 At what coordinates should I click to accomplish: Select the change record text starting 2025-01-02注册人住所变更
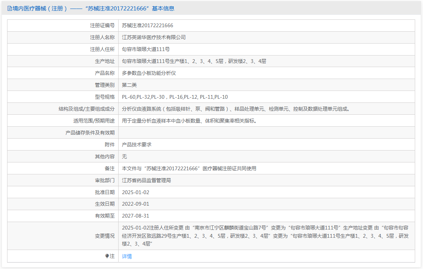pos(265,236)
